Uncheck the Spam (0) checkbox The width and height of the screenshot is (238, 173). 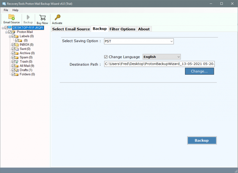13,57
